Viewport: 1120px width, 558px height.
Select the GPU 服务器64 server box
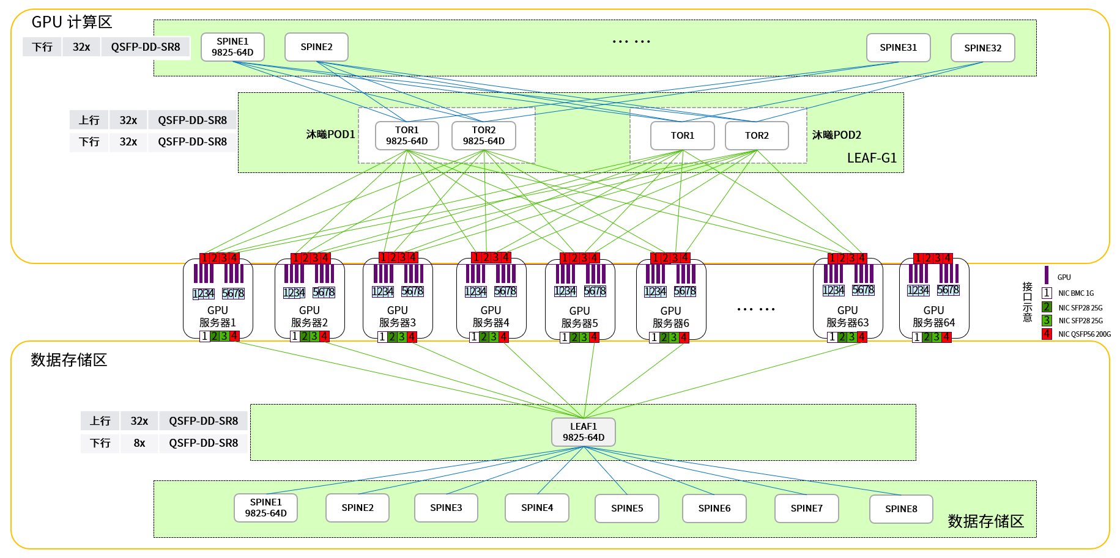(x=934, y=298)
